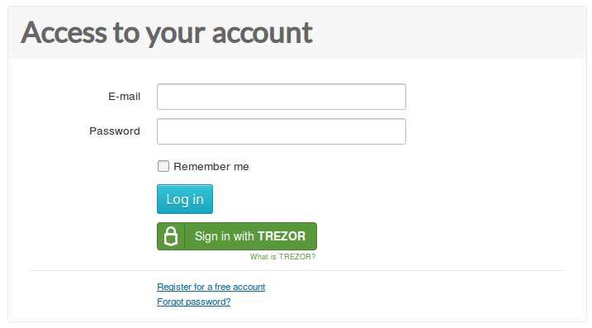Click the gray header bar beside the title
592x328 pixels.
pyautogui.click(x=449, y=32)
